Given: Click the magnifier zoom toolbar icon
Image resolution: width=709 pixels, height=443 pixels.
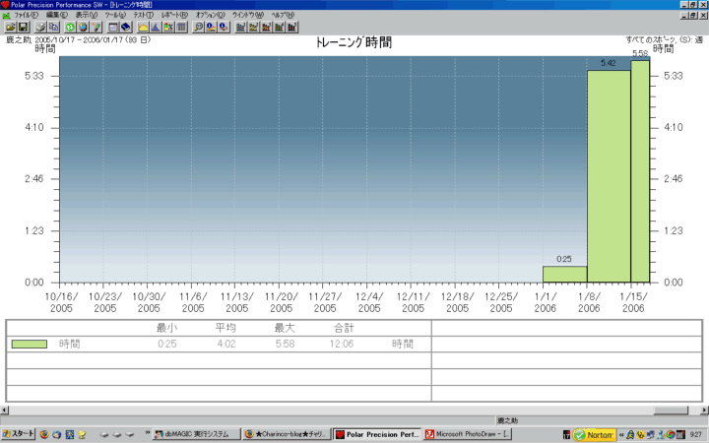Looking at the screenshot, I should click(x=199, y=28).
